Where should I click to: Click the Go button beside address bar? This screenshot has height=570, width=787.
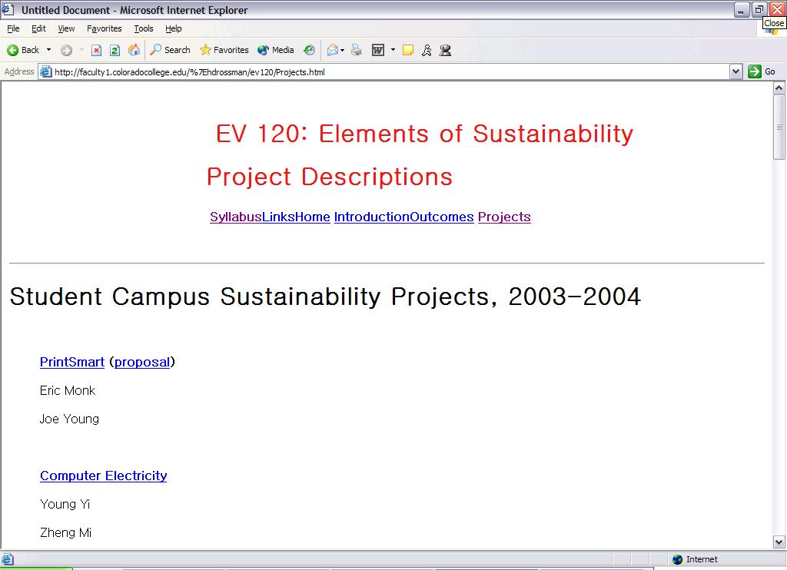tap(762, 71)
